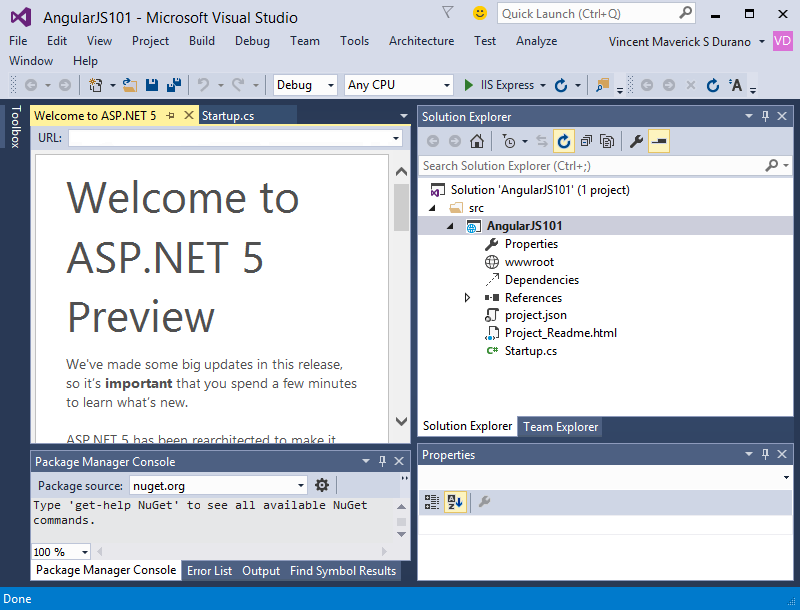
Task: Pin the Properties panel
Action: 765,454
